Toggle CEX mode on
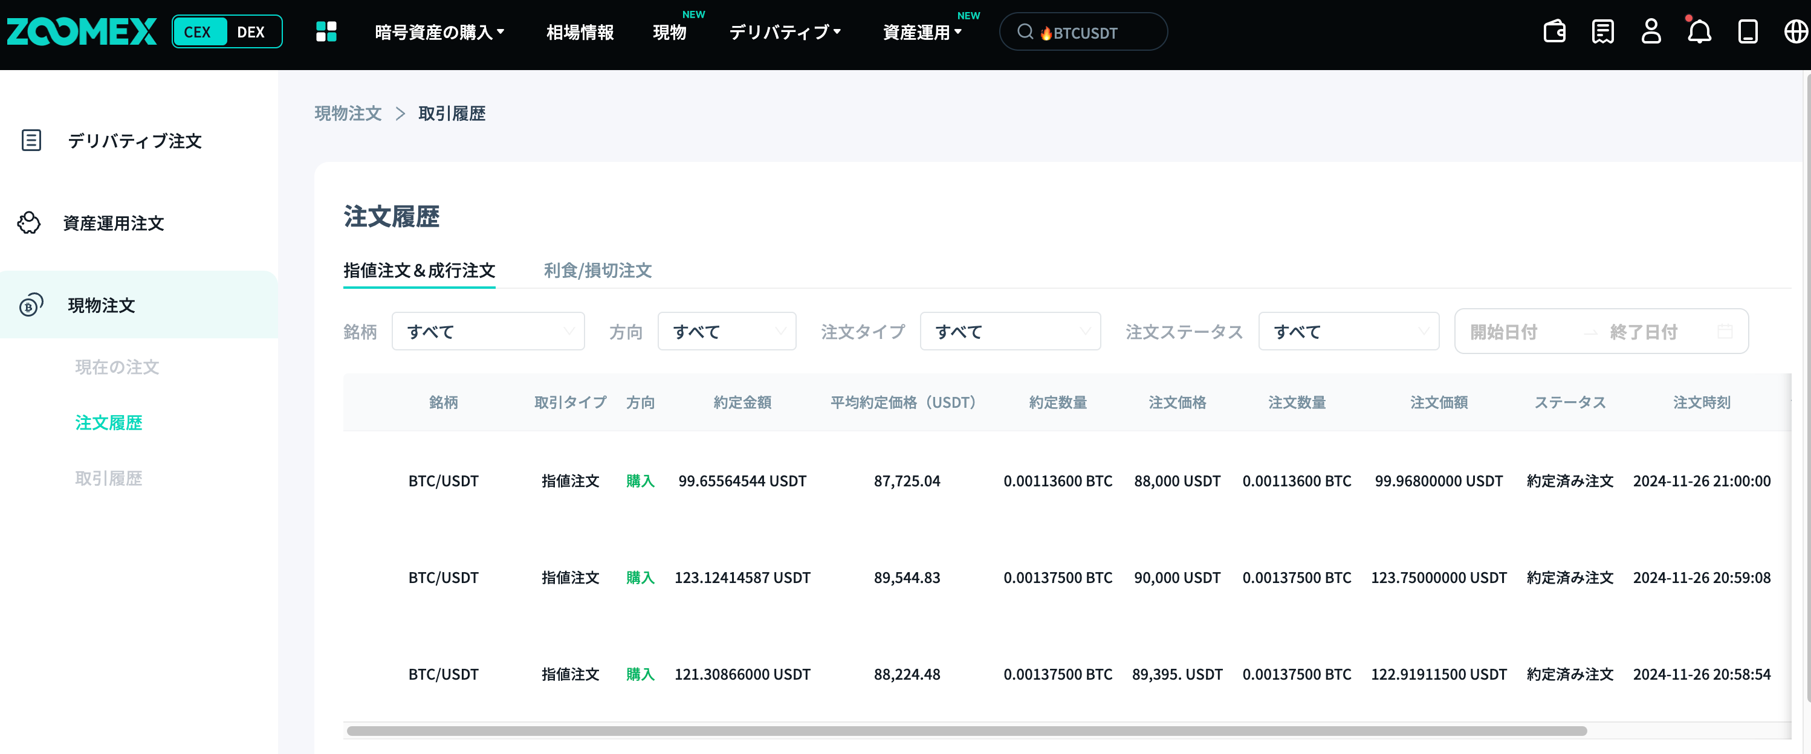1811x754 pixels. [x=199, y=31]
